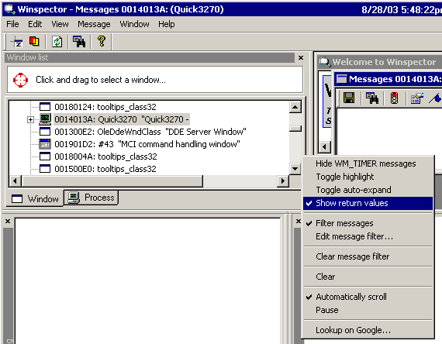Image resolution: width=442 pixels, height=344 pixels.
Task: Select 001901D2: #43 MCI command handling window
Action: tap(147, 144)
